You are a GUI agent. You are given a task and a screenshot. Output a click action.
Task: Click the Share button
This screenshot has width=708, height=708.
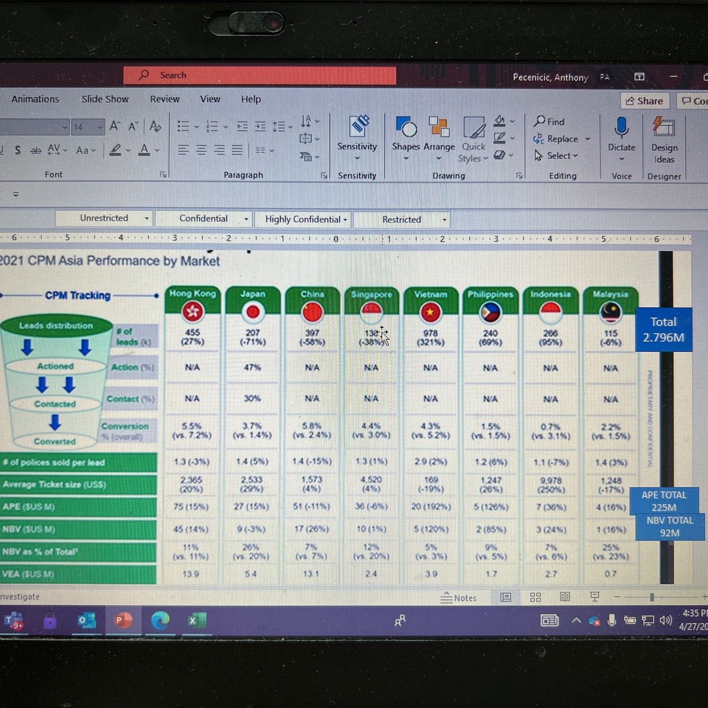tap(644, 101)
